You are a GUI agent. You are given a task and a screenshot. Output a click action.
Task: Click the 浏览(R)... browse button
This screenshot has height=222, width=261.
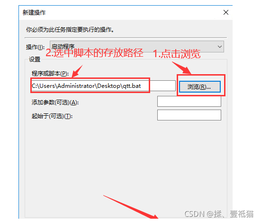[200, 86]
